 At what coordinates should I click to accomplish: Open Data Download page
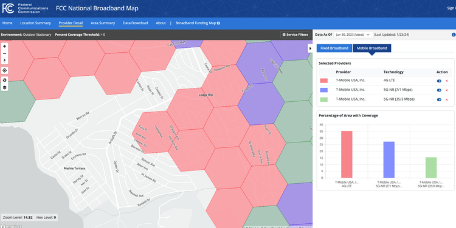pos(135,23)
